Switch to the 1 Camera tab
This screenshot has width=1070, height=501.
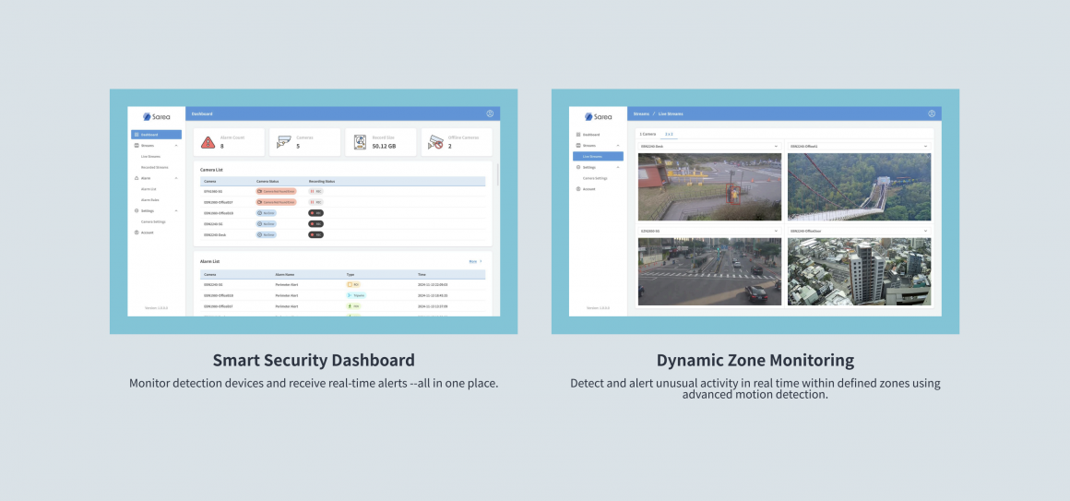pos(648,134)
